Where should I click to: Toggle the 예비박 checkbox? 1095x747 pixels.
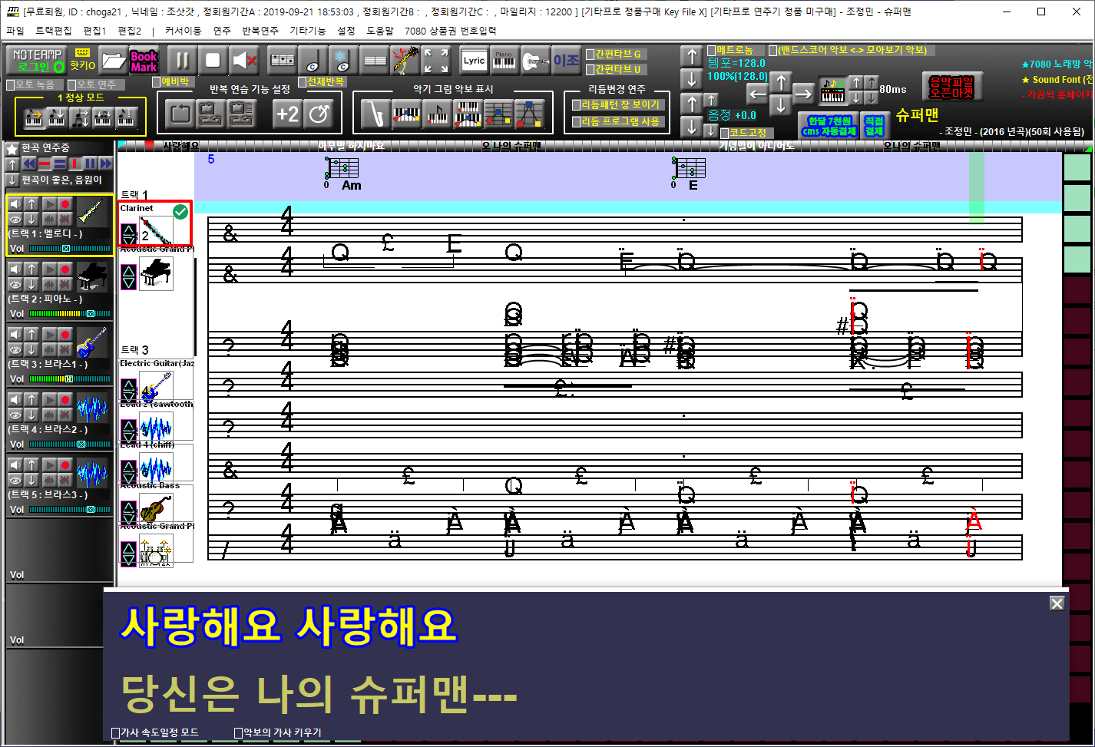(157, 81)
